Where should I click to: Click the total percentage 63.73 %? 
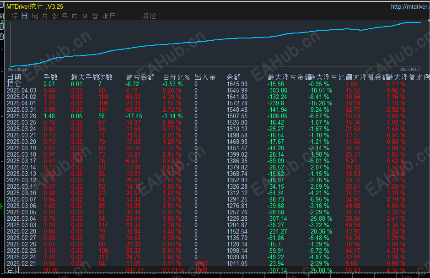click(x=173, y=270)
